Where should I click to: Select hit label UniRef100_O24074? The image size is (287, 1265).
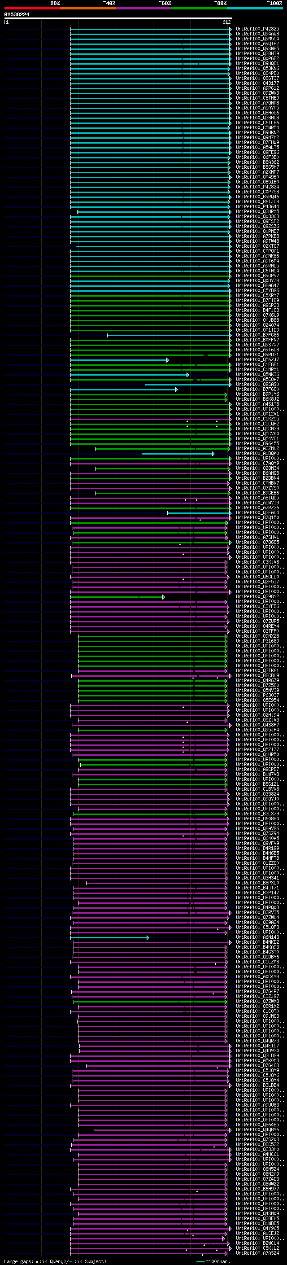pyautogui.click(x=257, y=325)
